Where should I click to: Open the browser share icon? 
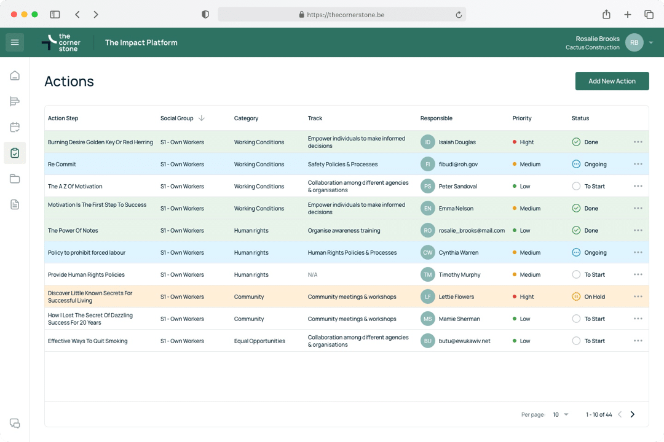(606, 14)
